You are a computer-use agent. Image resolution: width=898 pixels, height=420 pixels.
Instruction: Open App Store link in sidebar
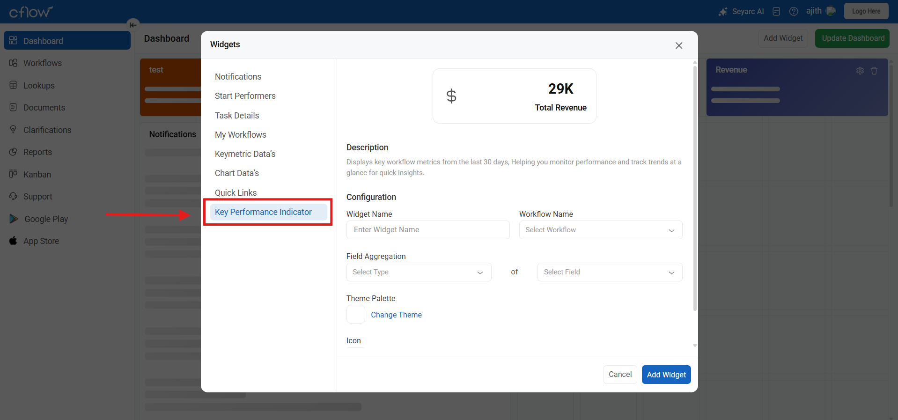coord(41,241)
